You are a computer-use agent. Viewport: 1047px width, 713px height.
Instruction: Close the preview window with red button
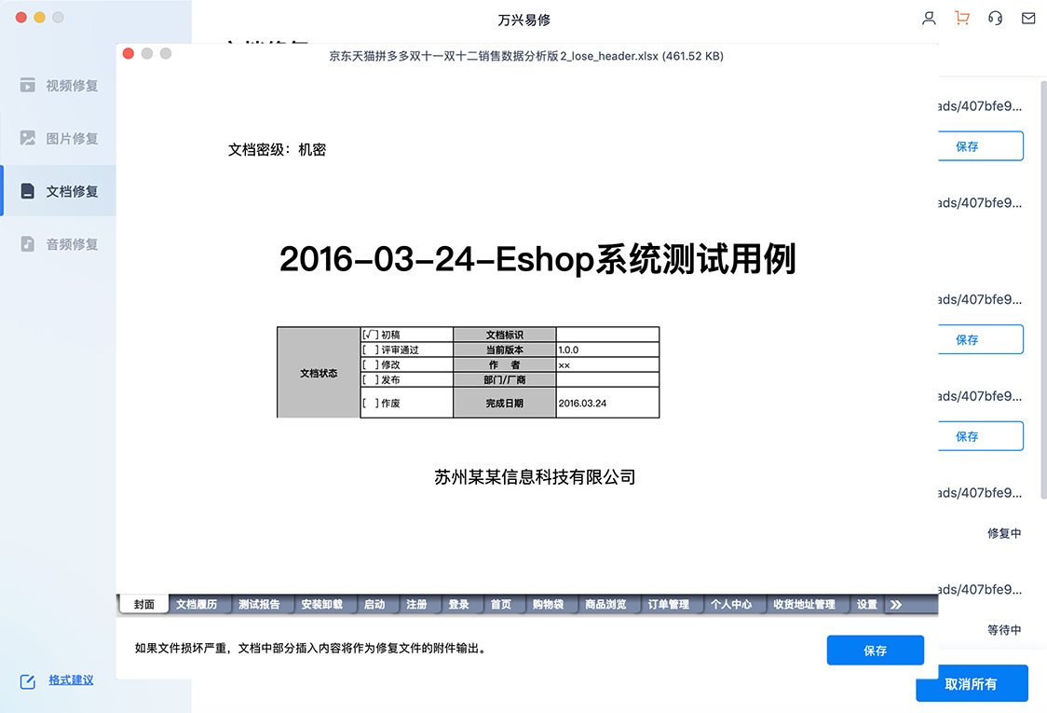(x=129, y=53)
